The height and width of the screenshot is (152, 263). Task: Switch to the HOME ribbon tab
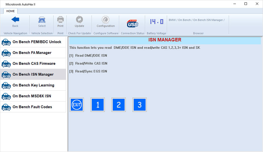[11, 11]
